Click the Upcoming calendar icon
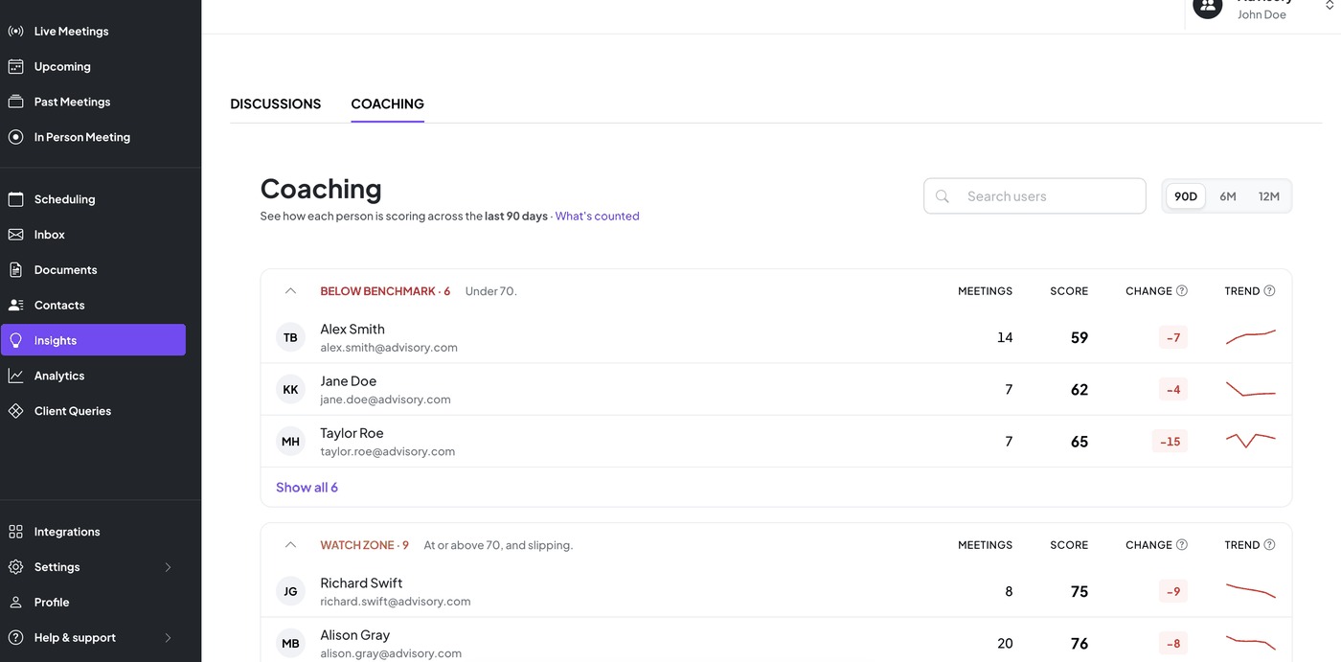 [x=15, y=67]
